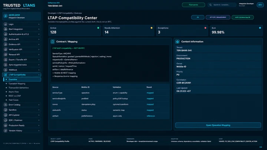
Task: Click the green draft tag pill
Action: tap(243, 17)
